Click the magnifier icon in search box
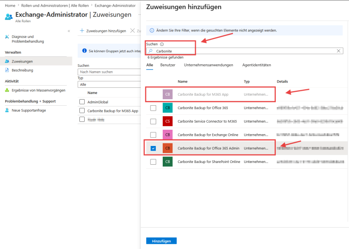349x249 pixels. [x=151, y=51]
